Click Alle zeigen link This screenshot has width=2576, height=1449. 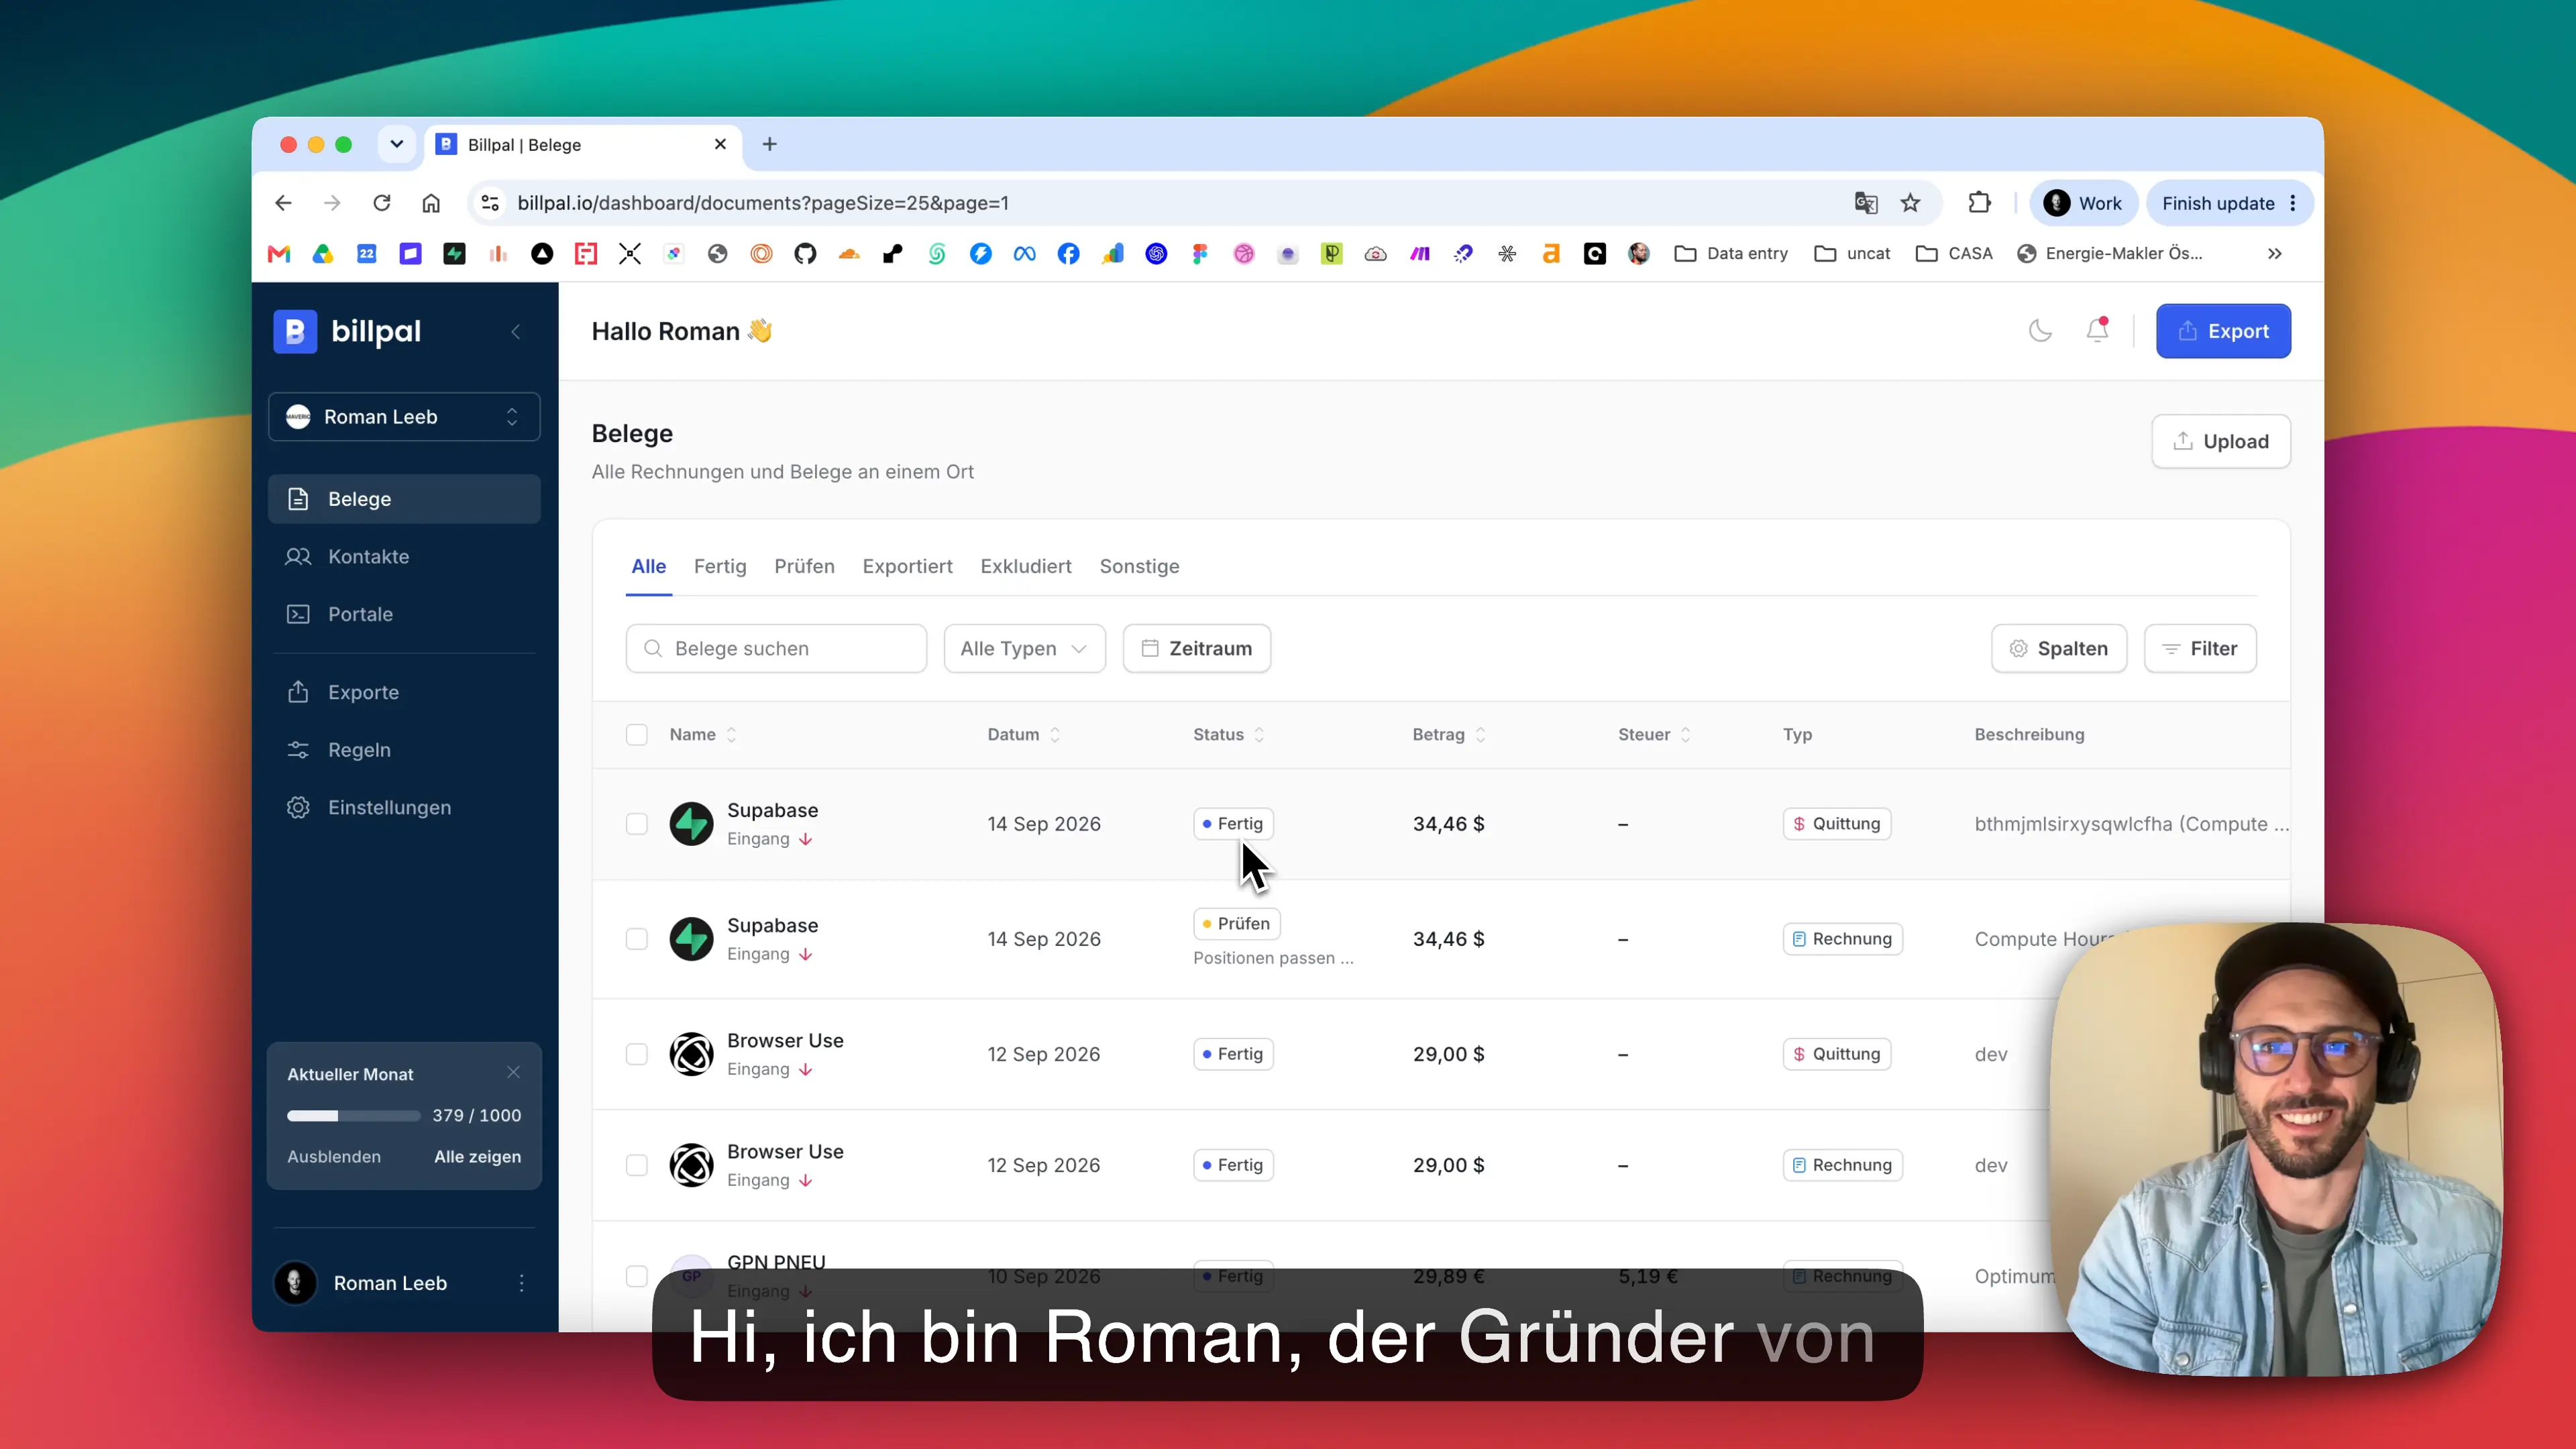point(477,1157)
